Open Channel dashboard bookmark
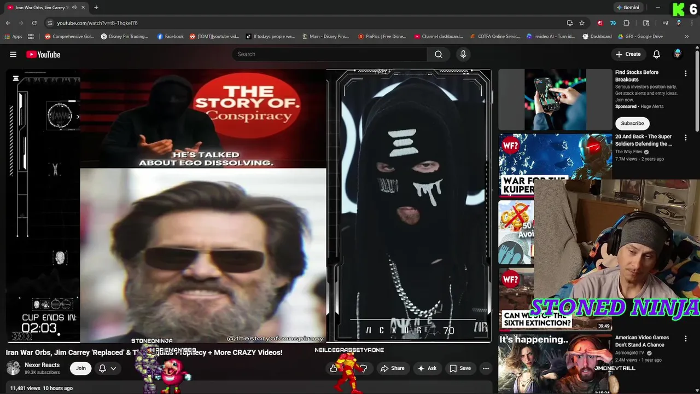 point(438,37)
